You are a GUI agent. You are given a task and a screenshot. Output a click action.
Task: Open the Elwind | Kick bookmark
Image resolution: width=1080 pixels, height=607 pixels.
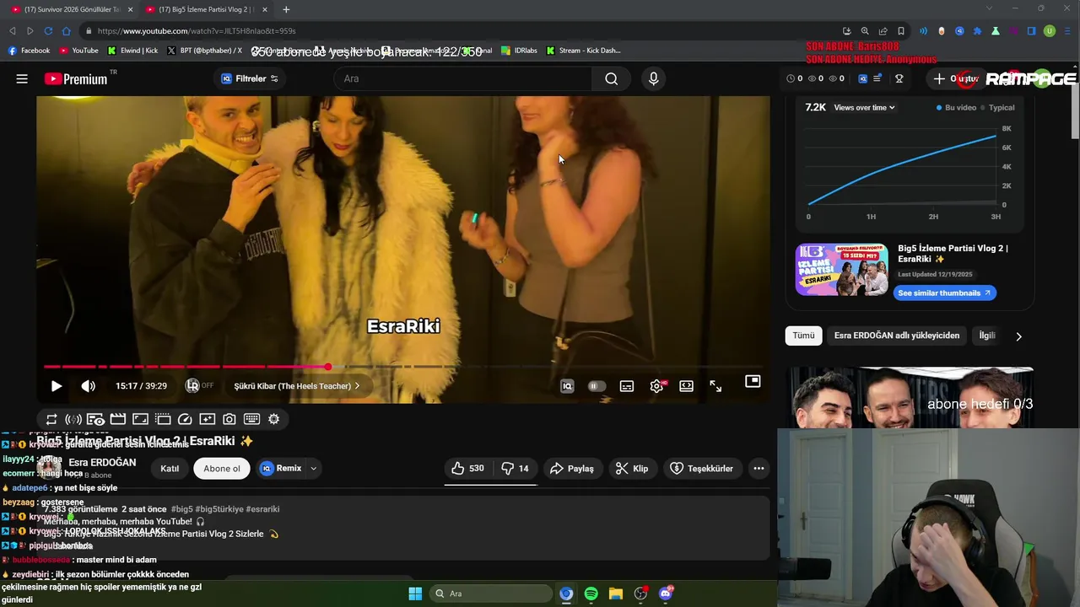pyautogui.click(x=133, y=51)
